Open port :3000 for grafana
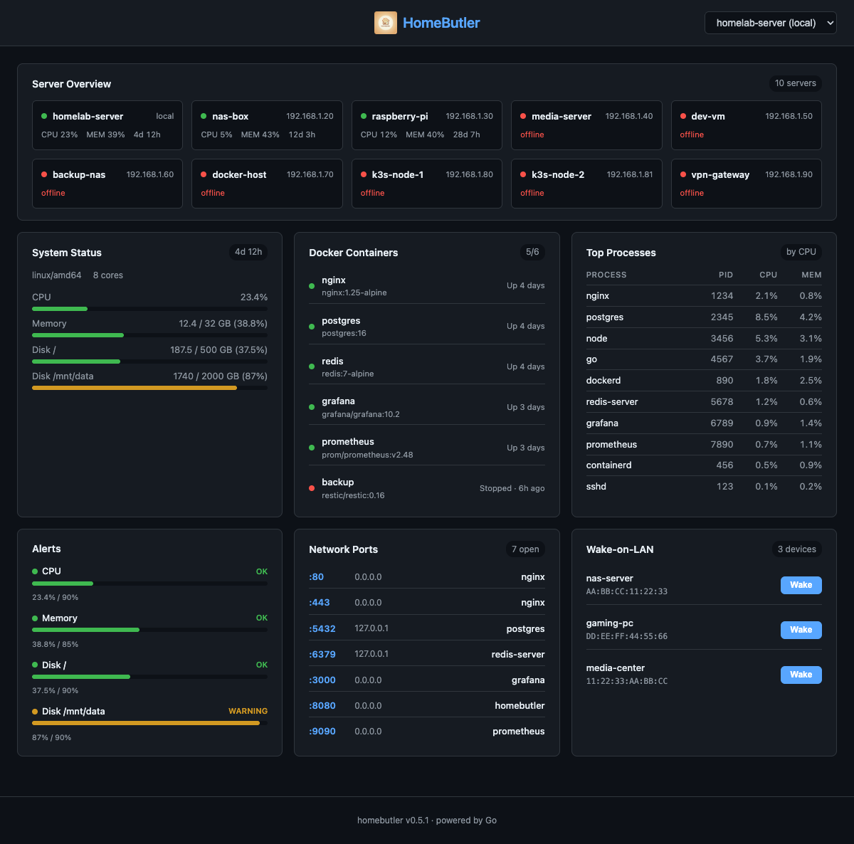Viewport: 854px width, 844px height. [x=322, y=680]
